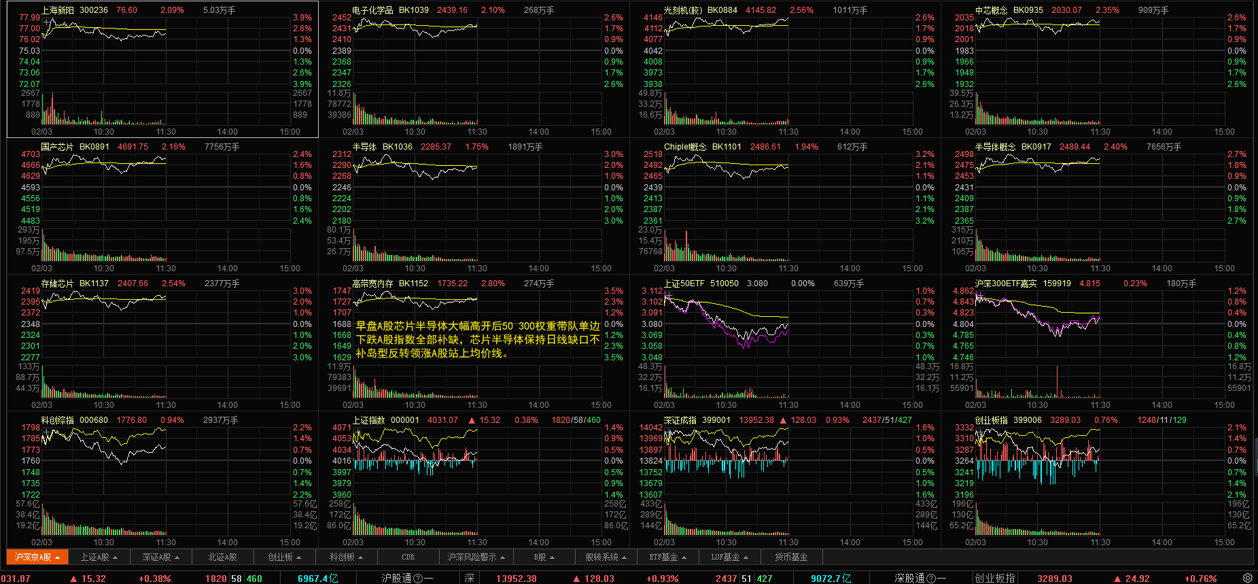Image resolution: width=1258 pixels, height=584 pixels.
Task: Select the 半导体 BK1036 chart title
Action: tap(382, 147)
